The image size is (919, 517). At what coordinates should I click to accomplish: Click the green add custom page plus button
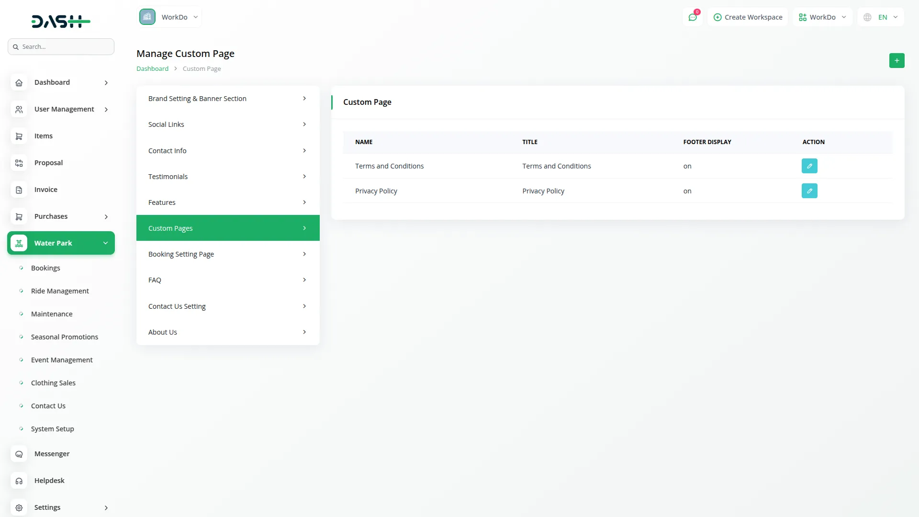897,60
